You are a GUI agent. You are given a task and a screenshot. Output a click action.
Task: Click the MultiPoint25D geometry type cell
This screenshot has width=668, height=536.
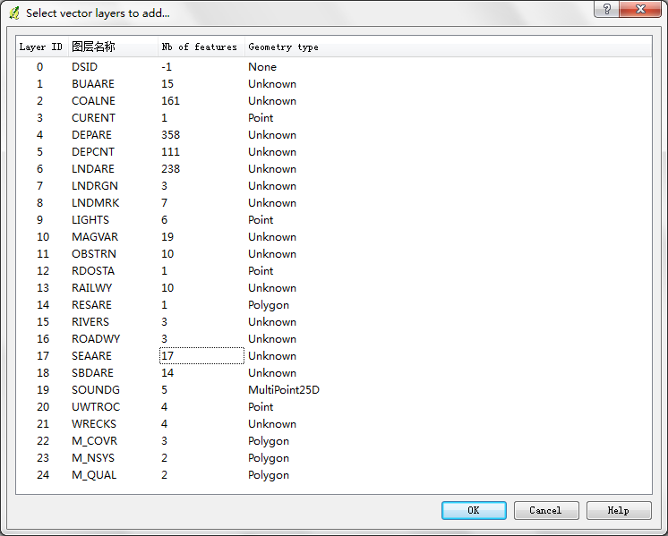tap(284, 390)
